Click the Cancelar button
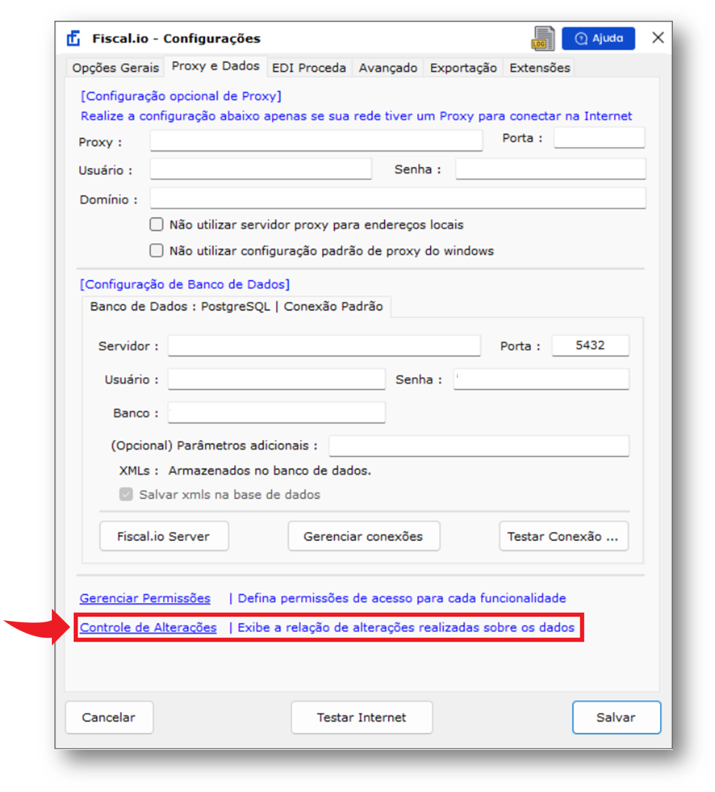715x792 pixels. (x=109, y=717)
